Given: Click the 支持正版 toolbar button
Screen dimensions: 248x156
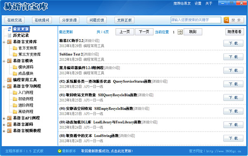Looking at the screenshot, I should click(124, 20).
